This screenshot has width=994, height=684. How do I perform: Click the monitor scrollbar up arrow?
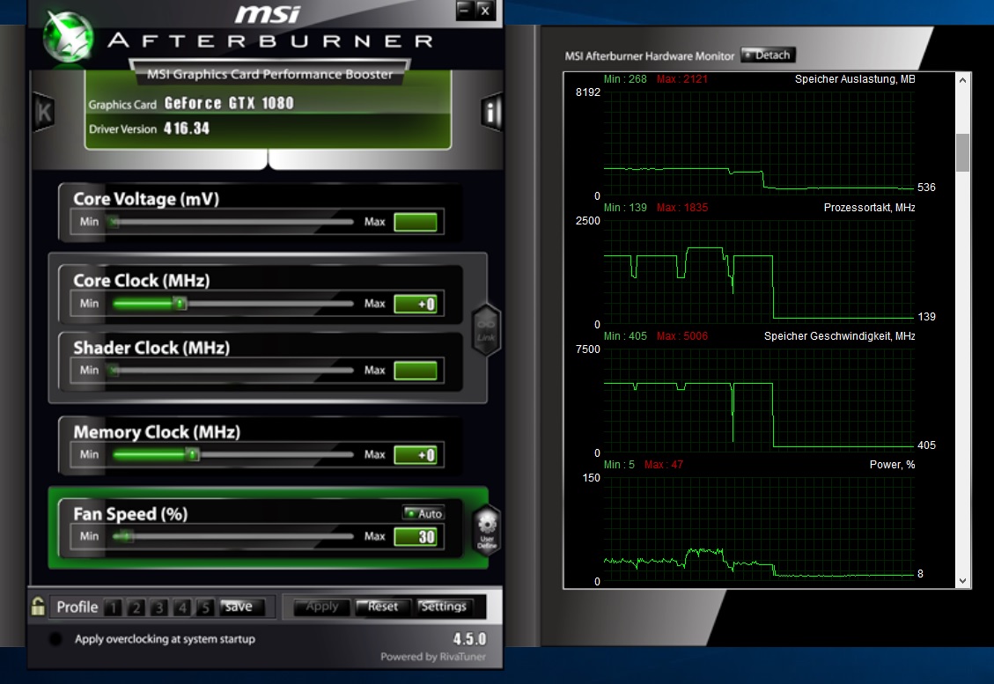(x=963, y=80)
